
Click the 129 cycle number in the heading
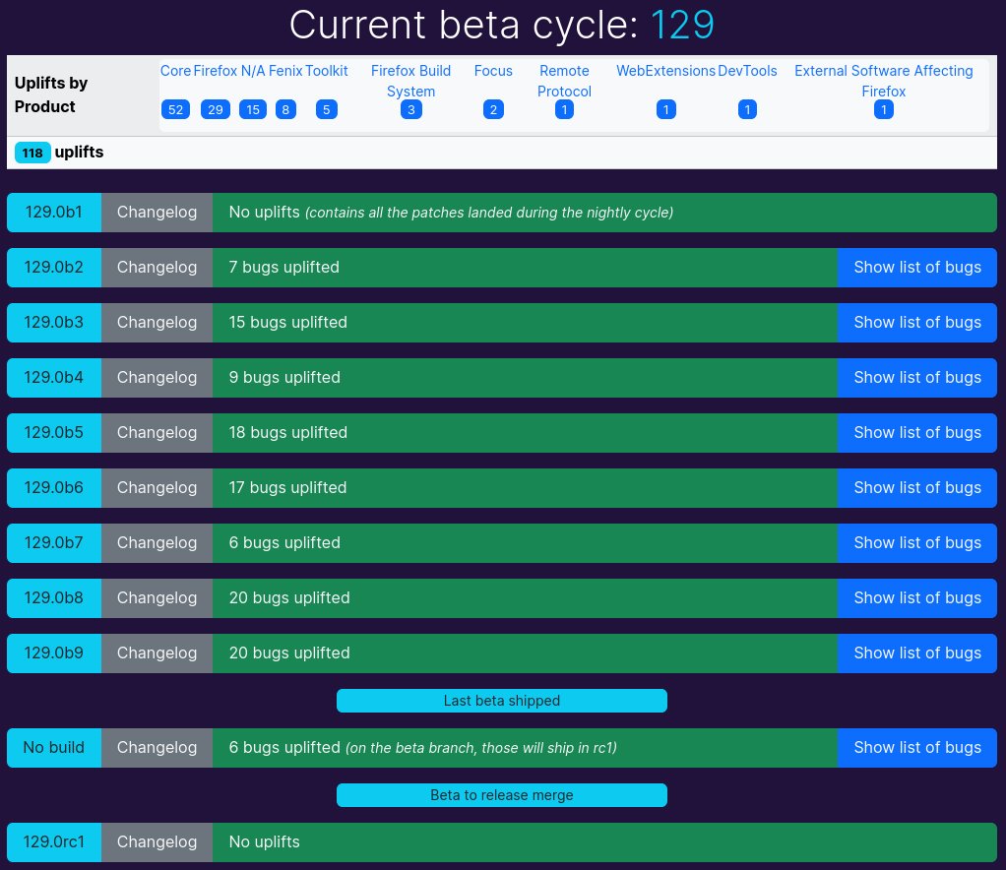pos(682,25)
